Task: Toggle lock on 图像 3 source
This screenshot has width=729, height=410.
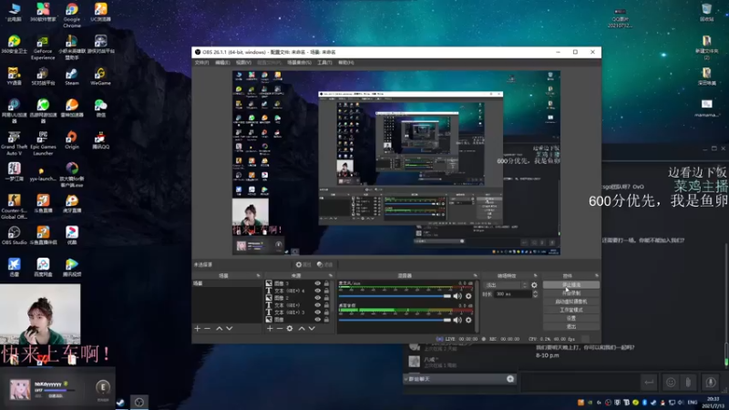Action: [326, 283]
